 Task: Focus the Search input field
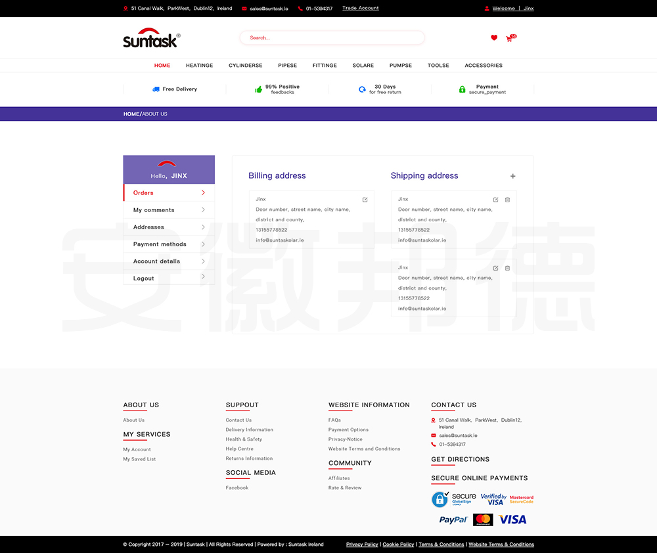tap(332, 38)
